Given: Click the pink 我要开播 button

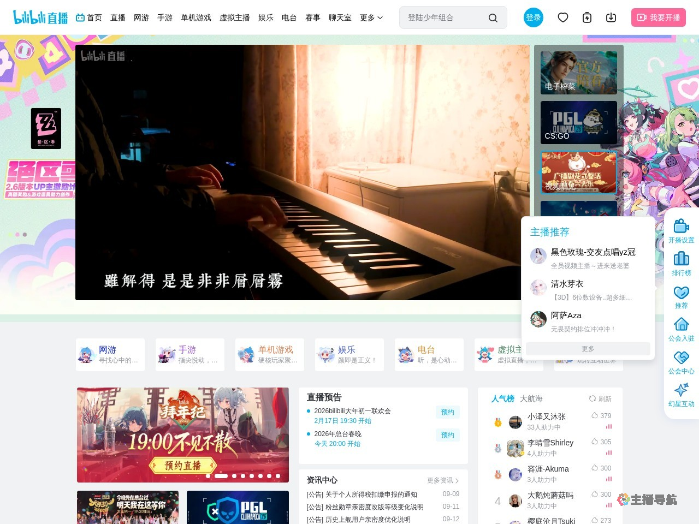Looking at the screenshot, I should click(x=659, y=17).
